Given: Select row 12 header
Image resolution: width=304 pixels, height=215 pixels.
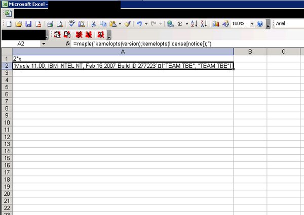Looking at the screenshot, I should (7, 137).
